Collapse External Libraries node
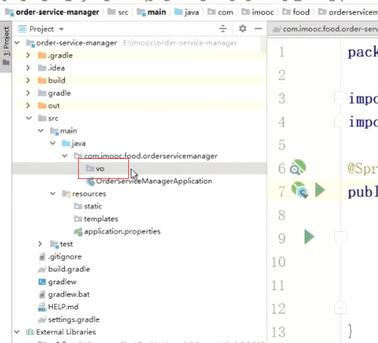This screenshot has width=378, height=343. 17,332
